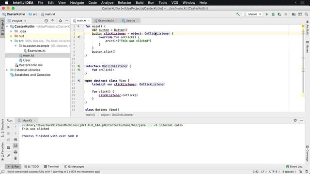Close the MainKt run tab
The image size is (310, 174).
click(34, 120)
